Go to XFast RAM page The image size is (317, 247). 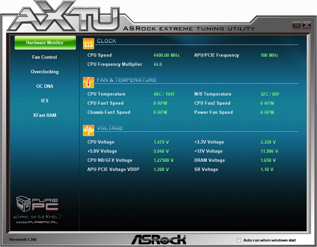pos(45,115)
